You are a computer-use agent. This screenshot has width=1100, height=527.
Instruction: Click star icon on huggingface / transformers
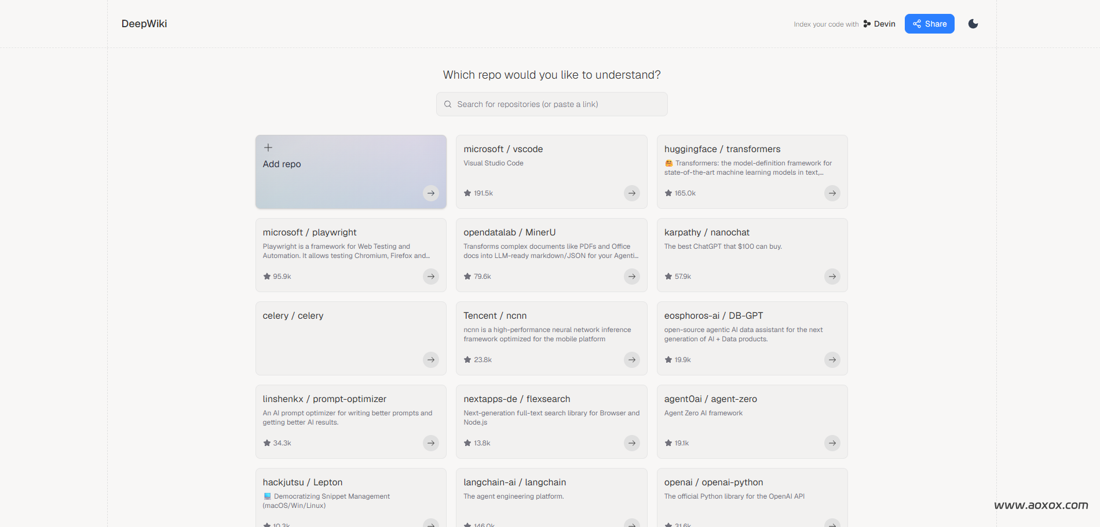[668, 193]
